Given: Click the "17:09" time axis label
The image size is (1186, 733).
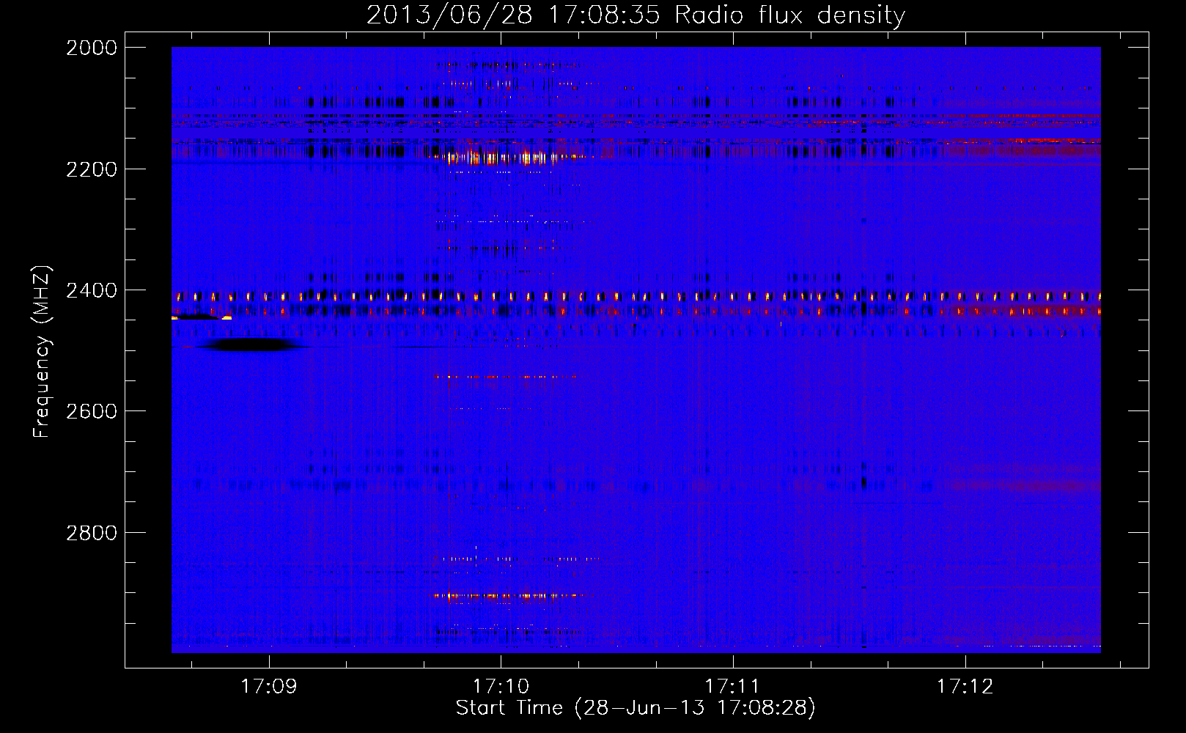Looking at the screenshot, I should click(x=269, y=686).
